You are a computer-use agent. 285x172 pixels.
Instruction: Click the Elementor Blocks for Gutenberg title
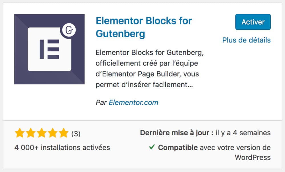(144, 27)
